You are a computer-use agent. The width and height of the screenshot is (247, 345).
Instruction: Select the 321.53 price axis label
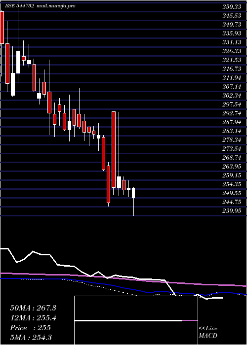pyautogui.click(x=232, y=60)
